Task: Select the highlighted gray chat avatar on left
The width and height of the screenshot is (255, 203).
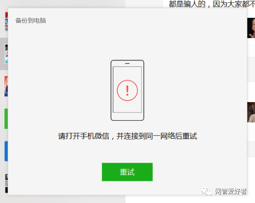Action: [6, 54]
